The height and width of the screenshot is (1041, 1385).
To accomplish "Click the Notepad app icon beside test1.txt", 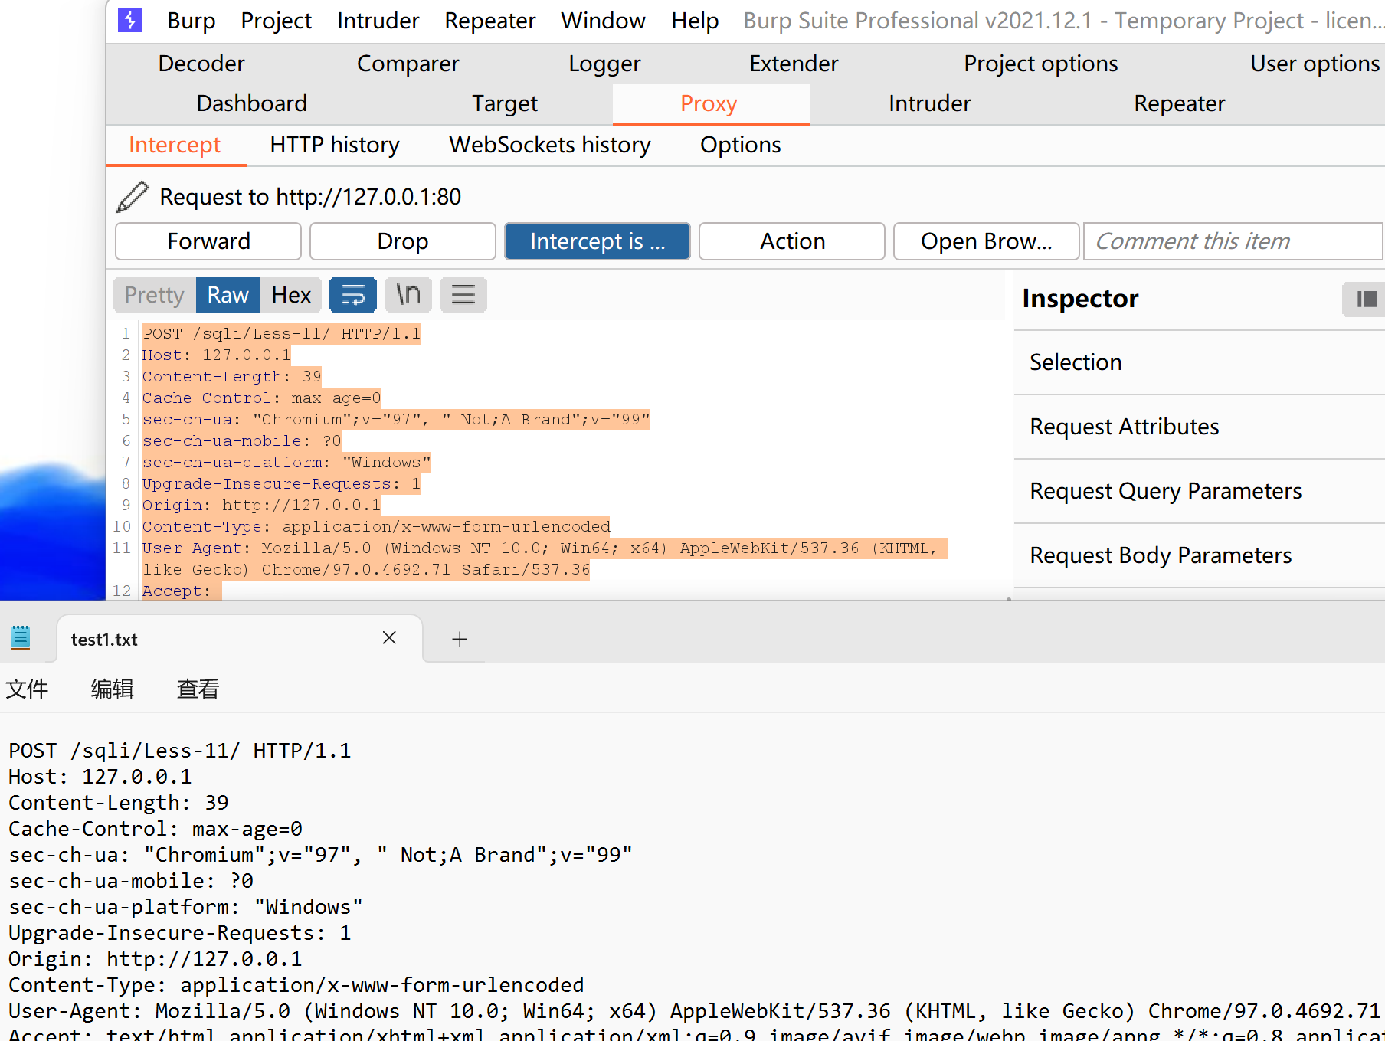I will [x=21, y=638].
